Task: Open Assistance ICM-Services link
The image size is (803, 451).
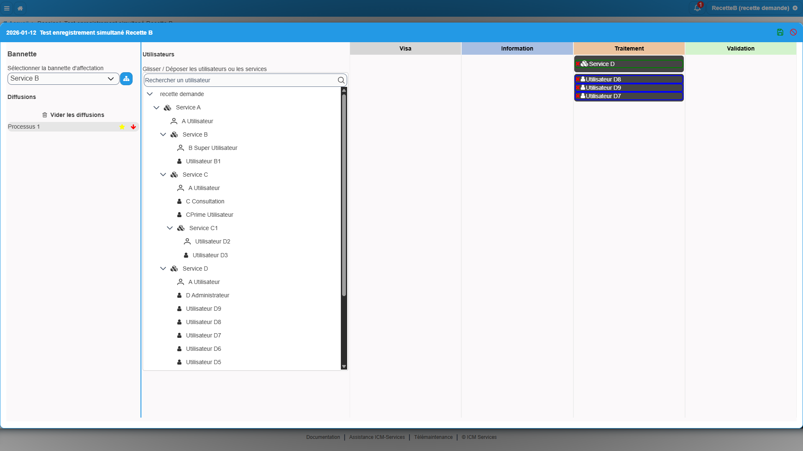Action: point(377,437)
